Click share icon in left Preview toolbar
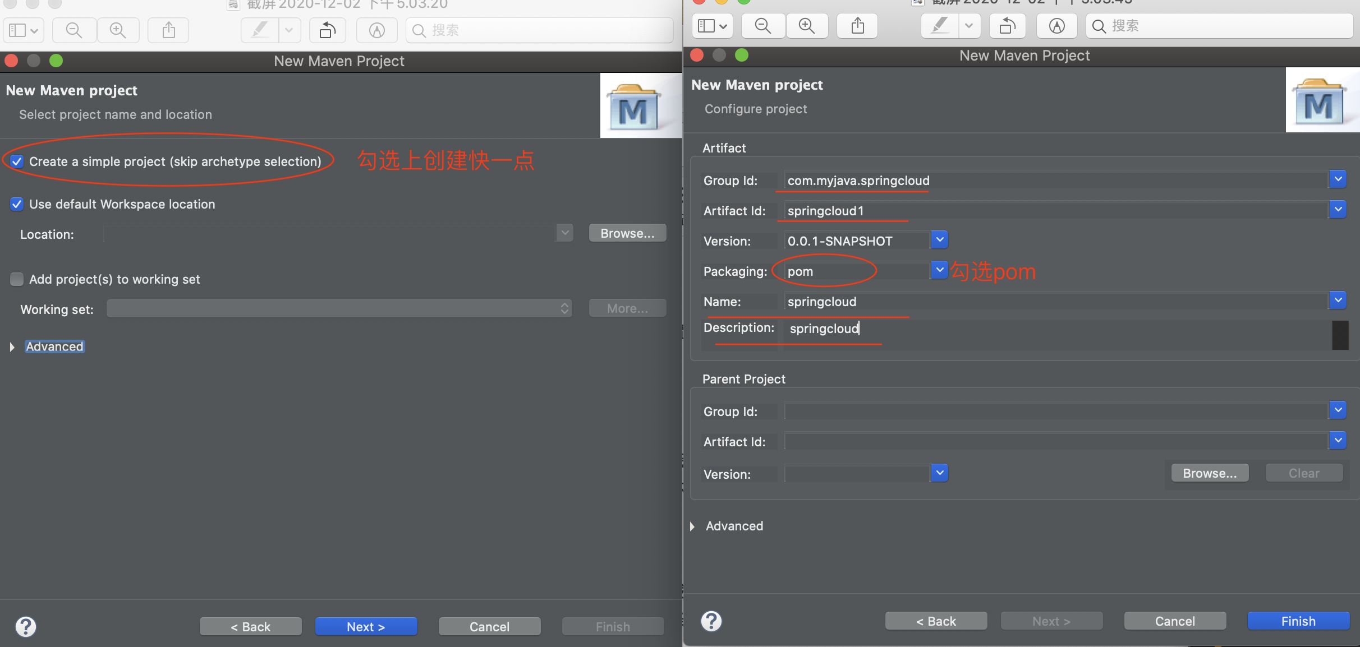 click(x=168, y=30)
